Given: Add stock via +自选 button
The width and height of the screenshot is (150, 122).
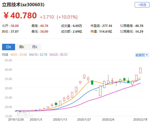Looking at the screenshot, I should coord(142,5).
